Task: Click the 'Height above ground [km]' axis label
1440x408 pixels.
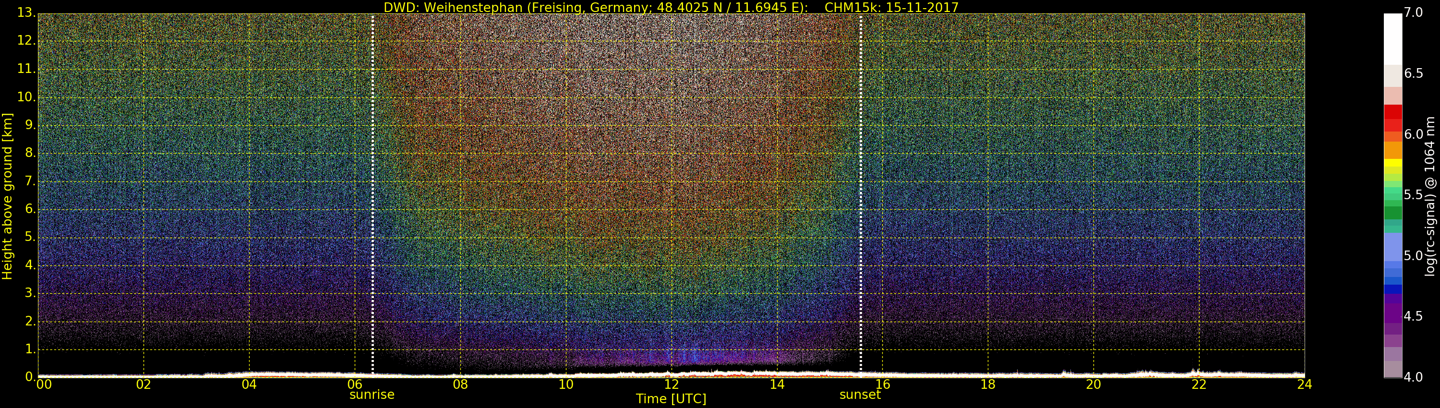Action: (x=7, y=196)
